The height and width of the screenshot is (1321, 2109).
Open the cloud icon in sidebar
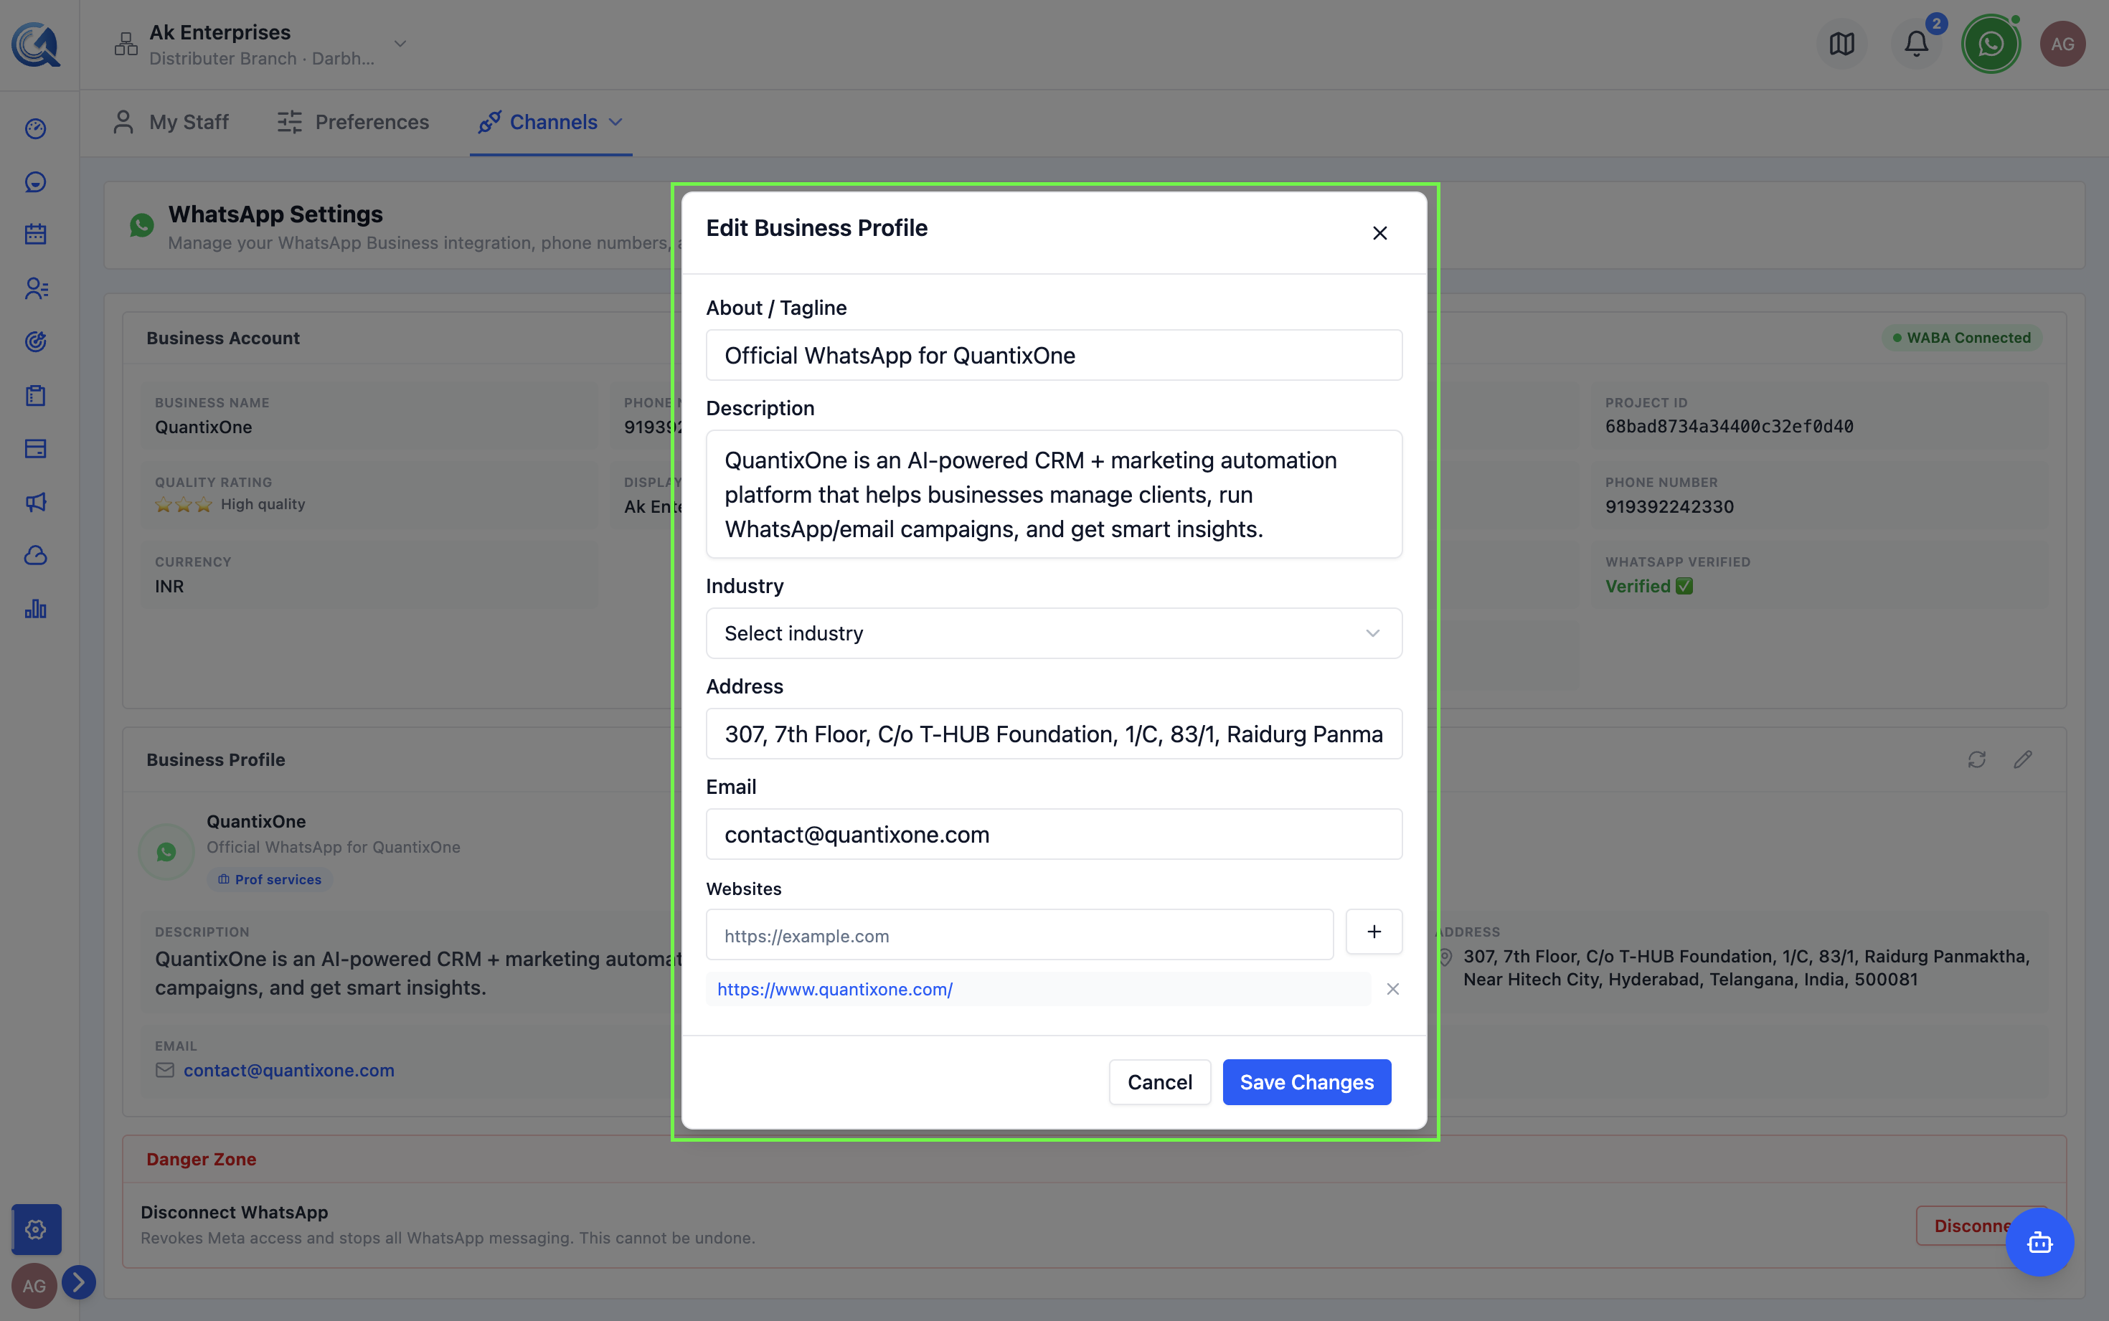[x=35, y=556]
